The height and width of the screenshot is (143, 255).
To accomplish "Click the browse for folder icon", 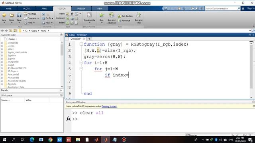I will pyautogui.click(x=15, y=31).
